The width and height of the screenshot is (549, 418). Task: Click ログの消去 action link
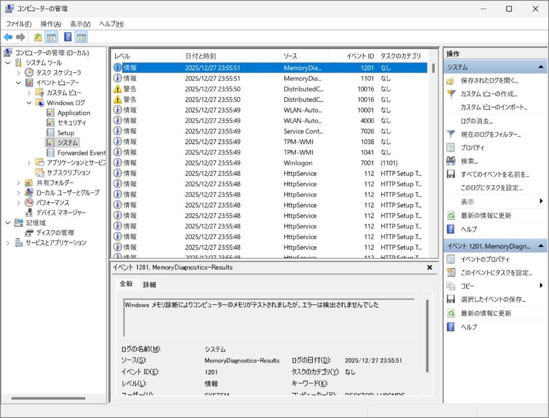[x=476, y=121]
